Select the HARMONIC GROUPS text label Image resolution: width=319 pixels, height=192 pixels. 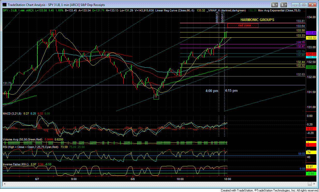[257, 20]
